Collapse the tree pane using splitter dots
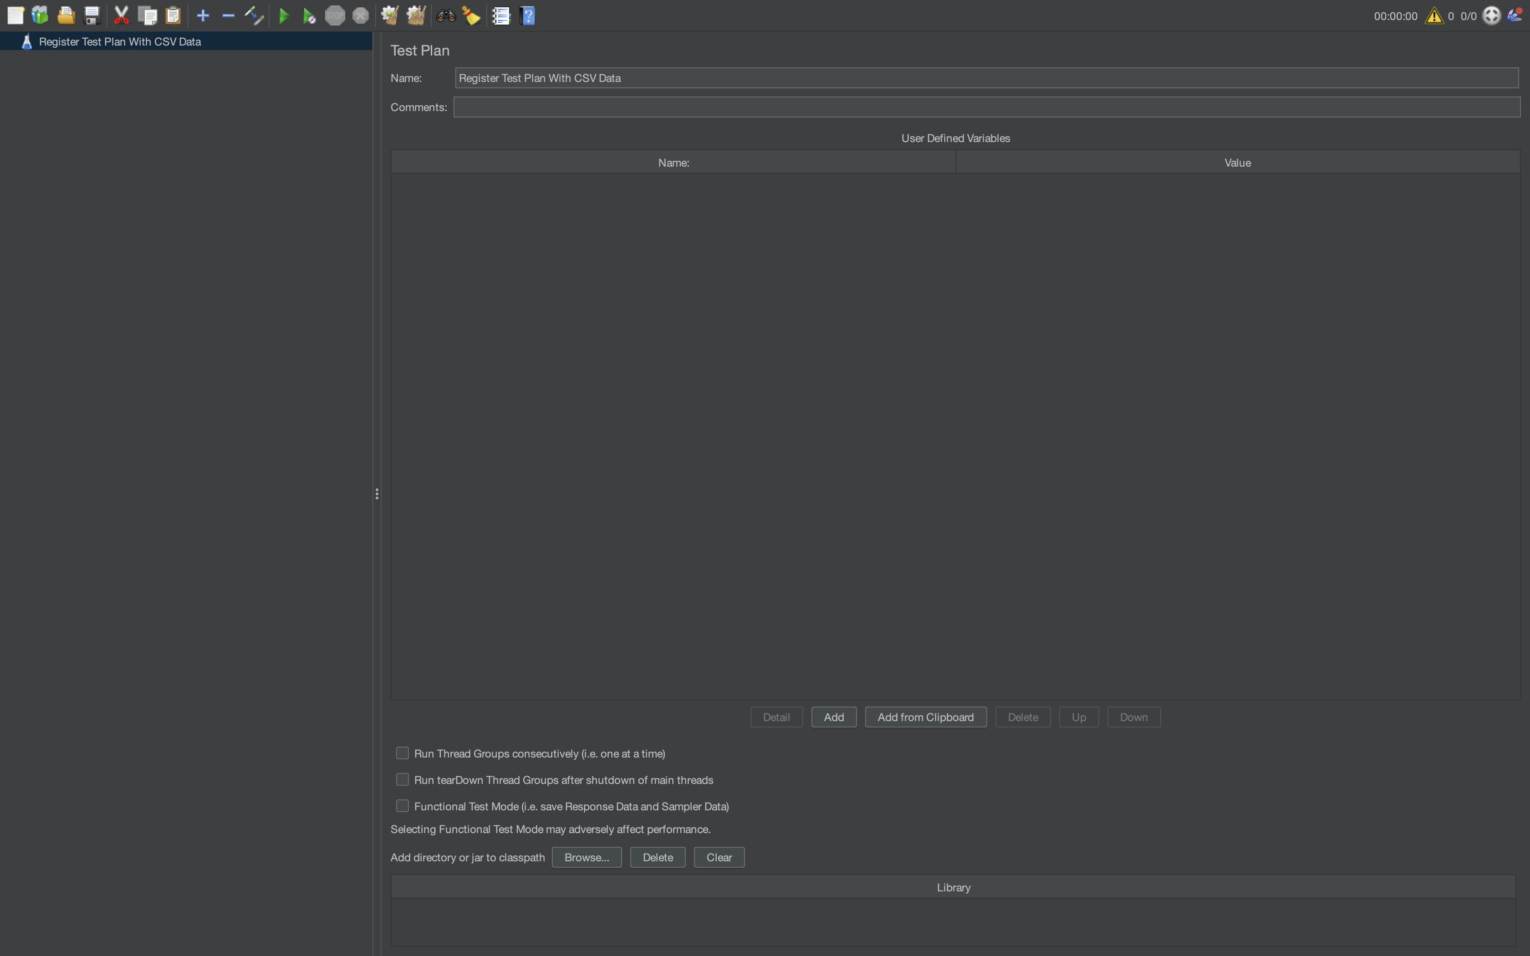This screenshot has width=1530, height=956. [377, 494]
